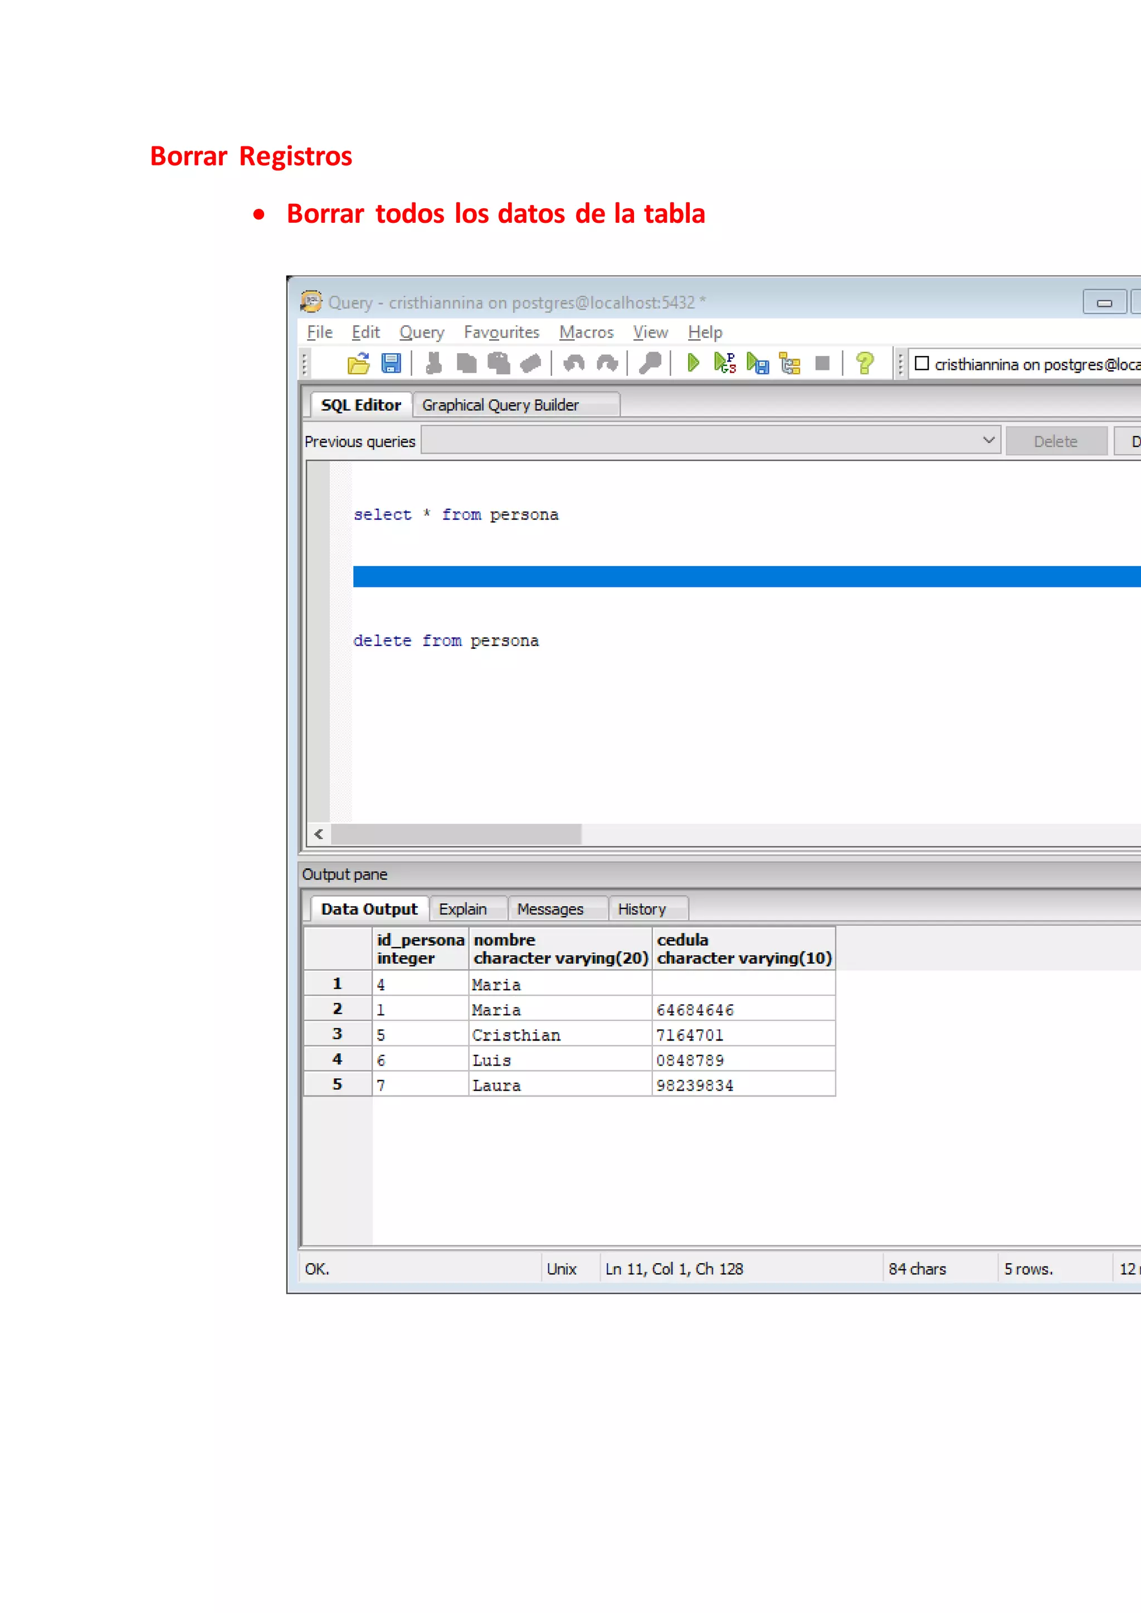1141x1613 pixels.
Task: Click the 'select * from persona' line
Action: [x=456, y=514]
